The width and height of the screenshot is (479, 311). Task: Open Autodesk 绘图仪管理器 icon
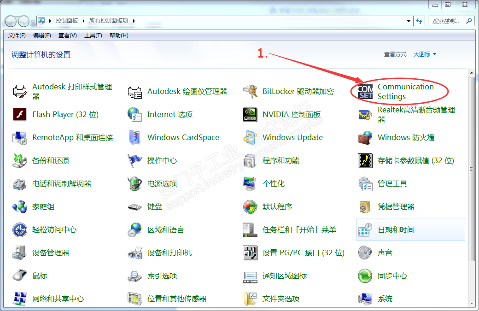click(x=134, y=92)
